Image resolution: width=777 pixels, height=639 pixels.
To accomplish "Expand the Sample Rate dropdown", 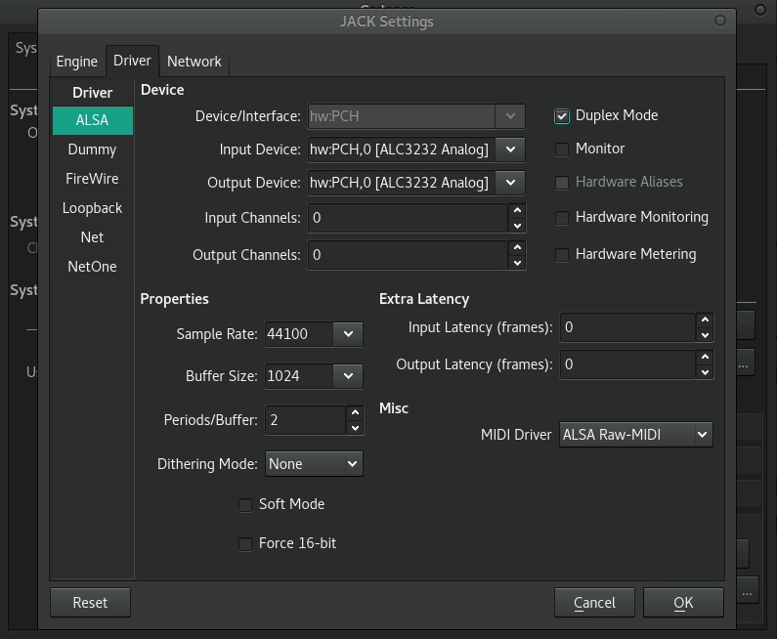I will point(348,334).
